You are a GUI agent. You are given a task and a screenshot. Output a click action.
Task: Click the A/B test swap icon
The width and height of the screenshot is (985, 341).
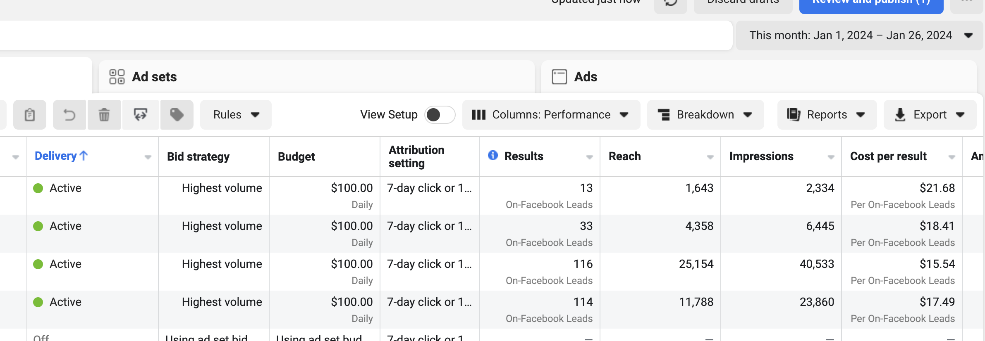141,115
